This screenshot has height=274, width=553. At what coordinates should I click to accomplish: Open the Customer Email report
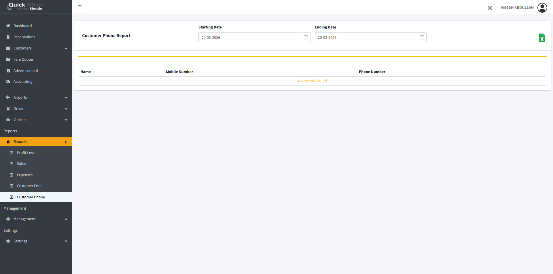(30, 186)
